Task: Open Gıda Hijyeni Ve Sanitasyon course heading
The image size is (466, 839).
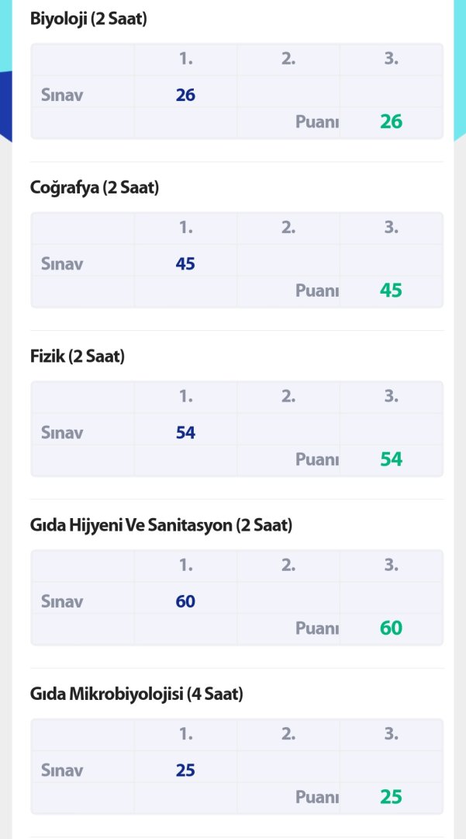Action: [x=161, y=525]
